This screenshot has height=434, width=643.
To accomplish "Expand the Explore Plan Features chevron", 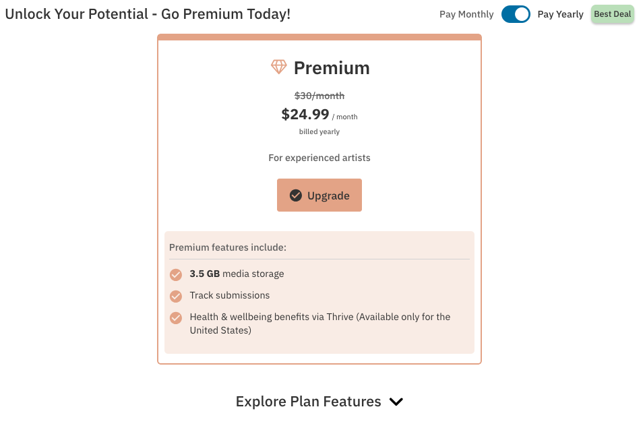I will click(x=396, y=402).
